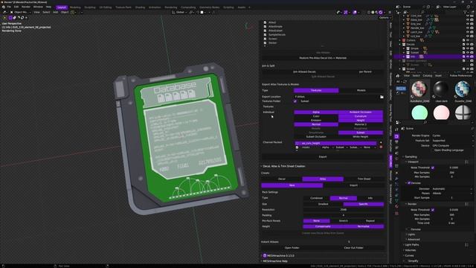Hide the Subset collection with eye icon

(x=468, y=53)
